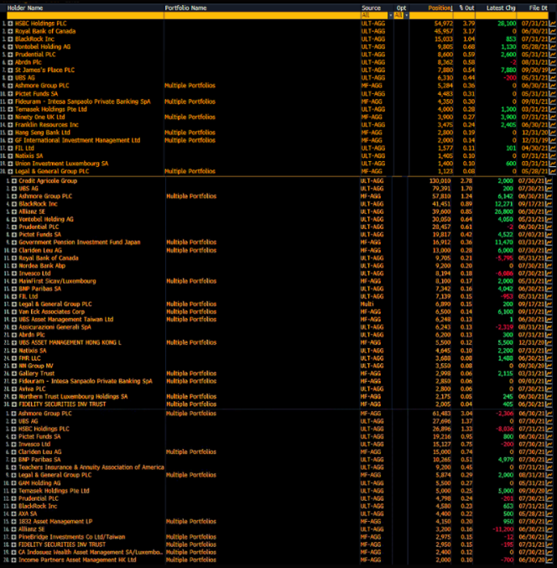Open chart icon for PineBridge Investments Co Ltd/Taiwan row
The image size is (557, 568).
click(549, 537)
